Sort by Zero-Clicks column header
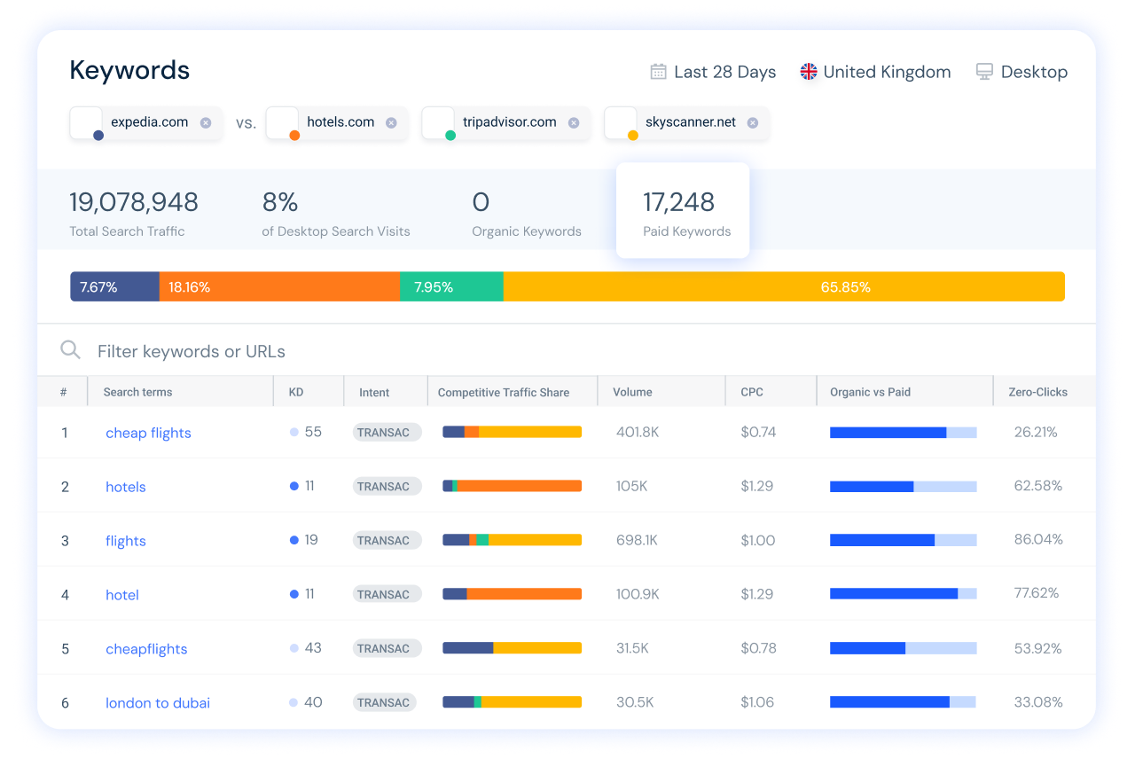The image size is (1135, 759). 1037,392
